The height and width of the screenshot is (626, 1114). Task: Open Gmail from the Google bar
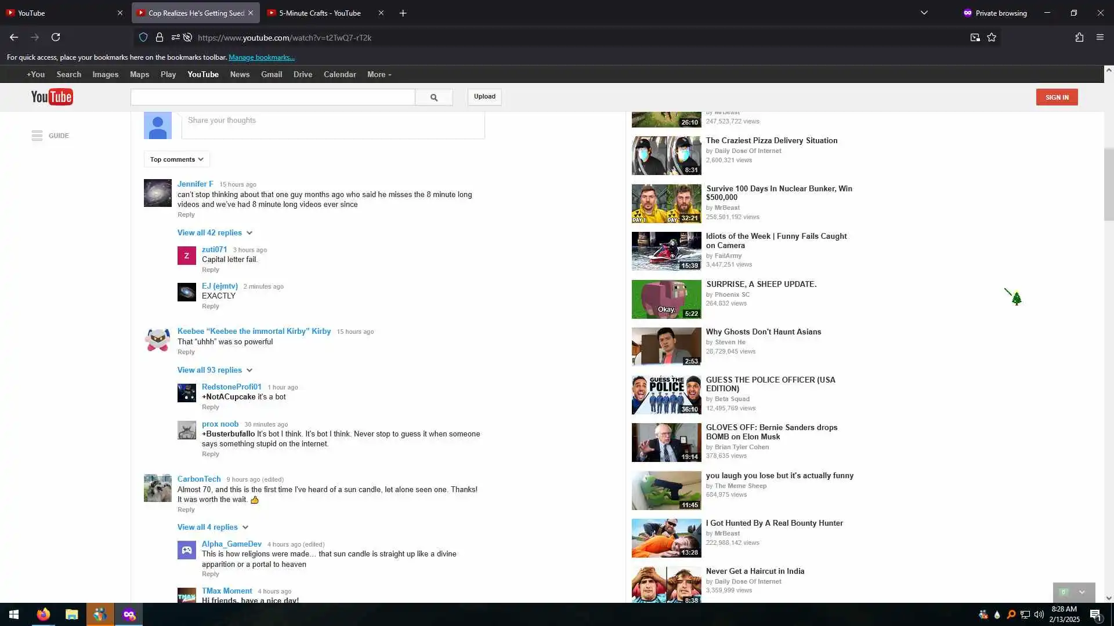coord(271,74)
